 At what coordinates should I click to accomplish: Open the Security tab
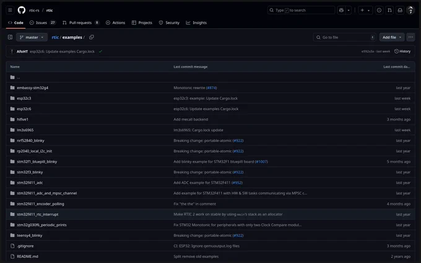coord(169,23)
